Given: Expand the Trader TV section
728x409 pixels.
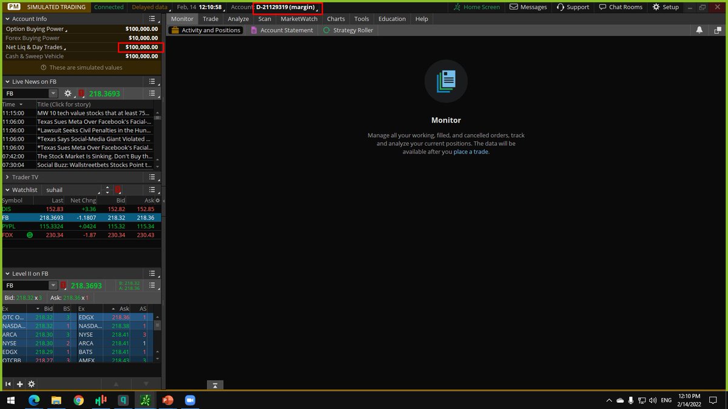Looking at the screenshot, I should [7, 177].
